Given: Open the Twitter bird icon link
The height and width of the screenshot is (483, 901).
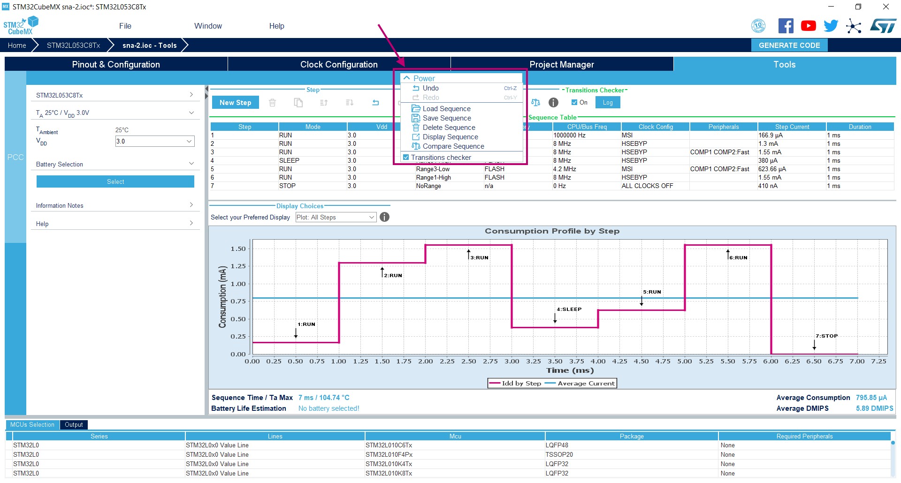Looking at the screenshot, I should (x=831, y=26).
